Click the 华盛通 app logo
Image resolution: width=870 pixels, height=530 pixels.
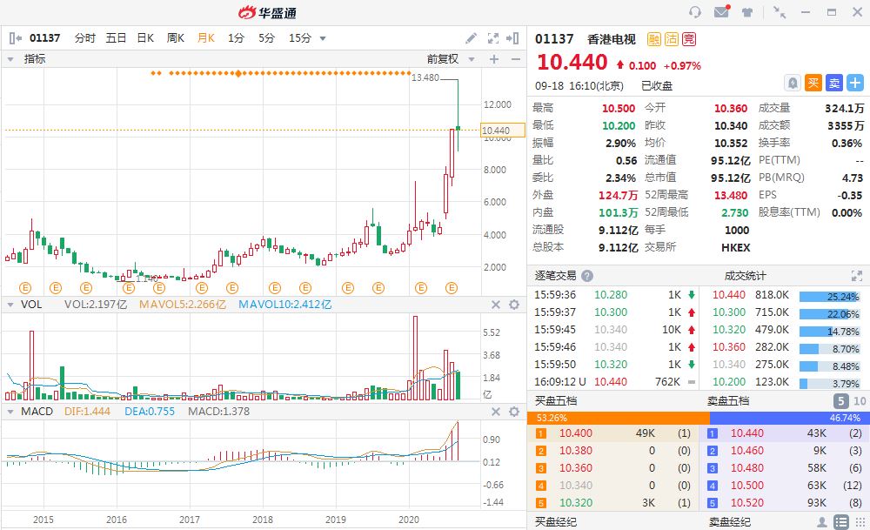[267, 12]
